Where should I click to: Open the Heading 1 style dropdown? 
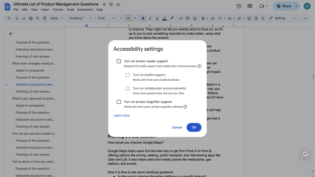pyautogui.click(x=80, y=18)
